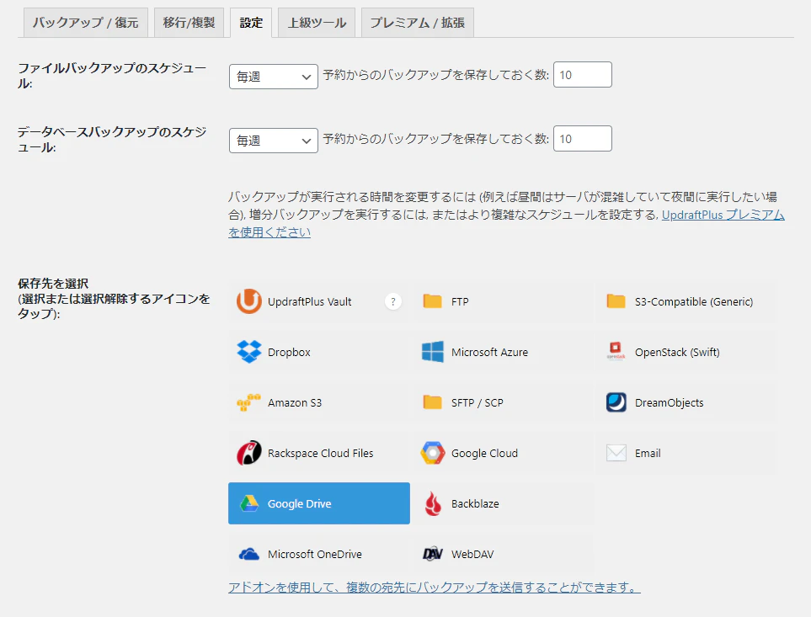This screenshot has width=811, height=617.
Task: Pick the Microsoft OneDrive text label
Action: point(315,554)
